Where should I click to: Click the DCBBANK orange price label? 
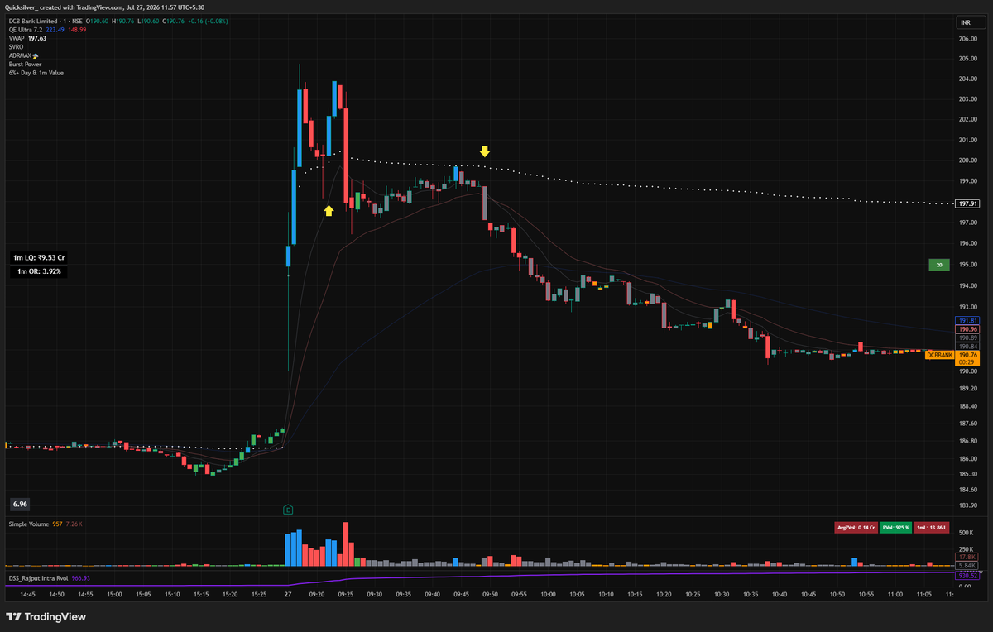click(x=940, y=355)
